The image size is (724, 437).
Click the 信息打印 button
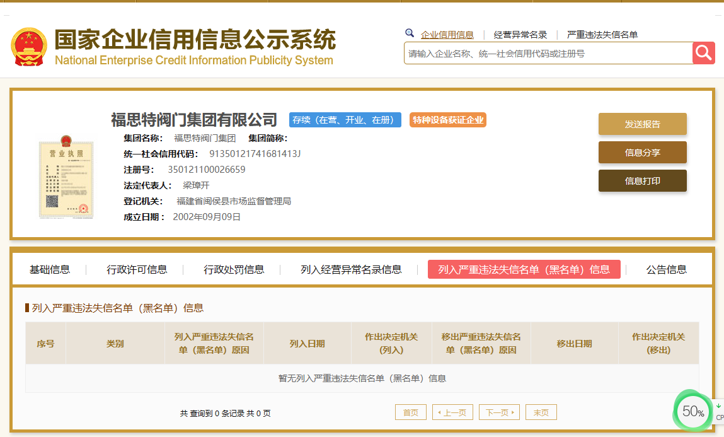point(642,180)
